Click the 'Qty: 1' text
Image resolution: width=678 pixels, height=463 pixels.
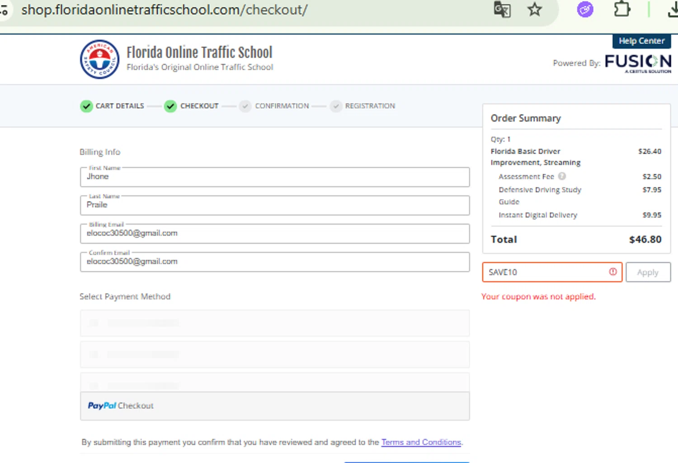click(500, 139)
